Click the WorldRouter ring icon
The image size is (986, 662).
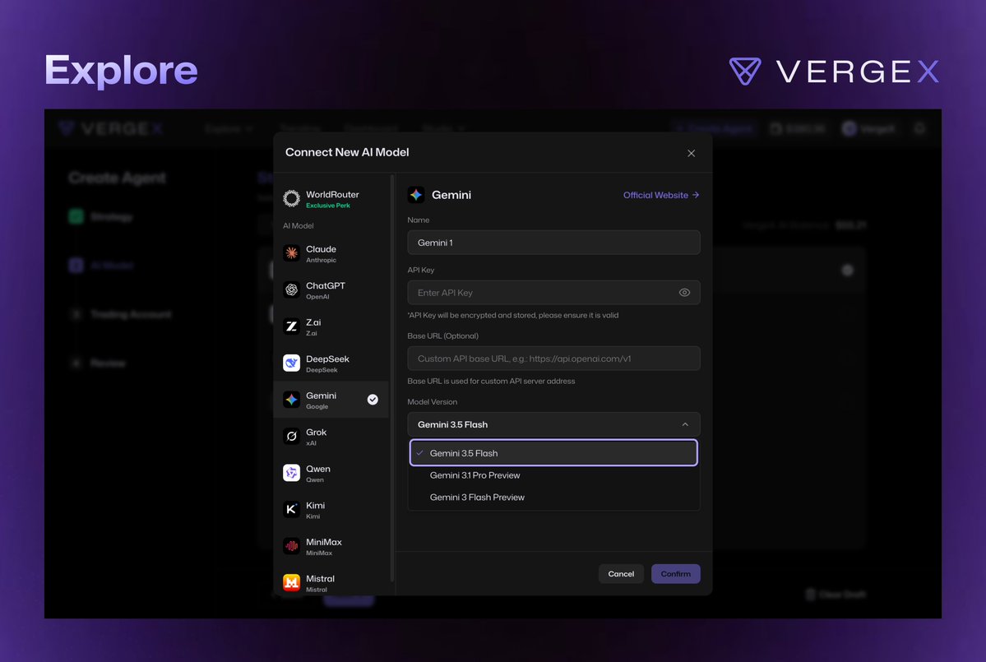[x=291, y=199]
